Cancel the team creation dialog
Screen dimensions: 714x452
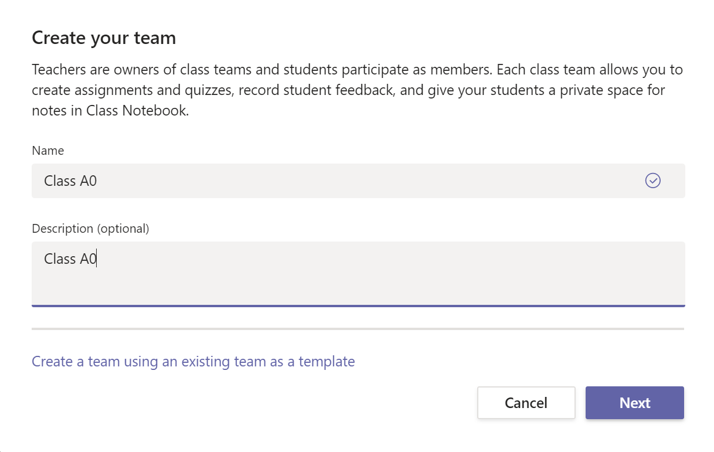(x=526, y=403)
